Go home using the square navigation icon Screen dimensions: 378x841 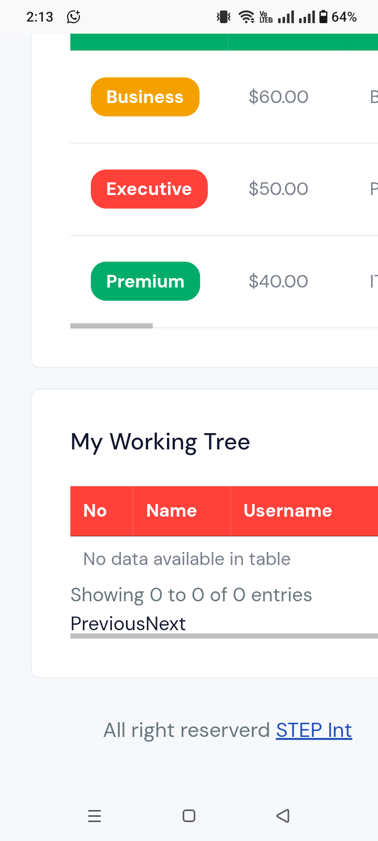coord(189,816)
